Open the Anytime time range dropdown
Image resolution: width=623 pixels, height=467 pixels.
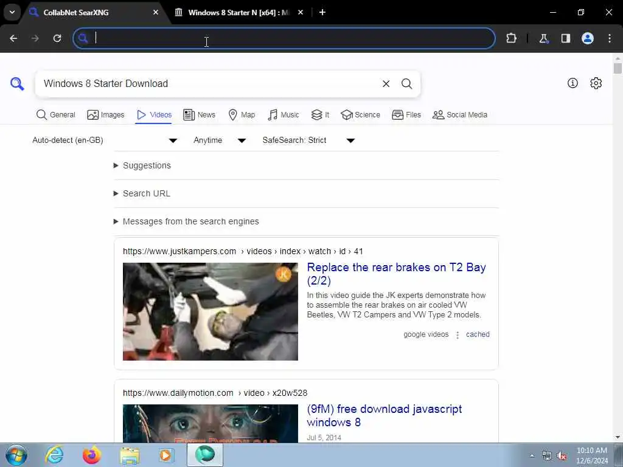click(x=220, y=140)
